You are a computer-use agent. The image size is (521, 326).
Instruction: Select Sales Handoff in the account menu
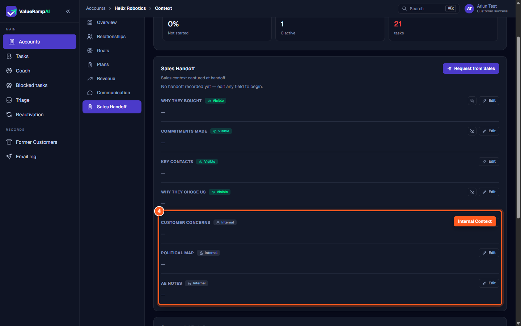[x=112, y=107]
